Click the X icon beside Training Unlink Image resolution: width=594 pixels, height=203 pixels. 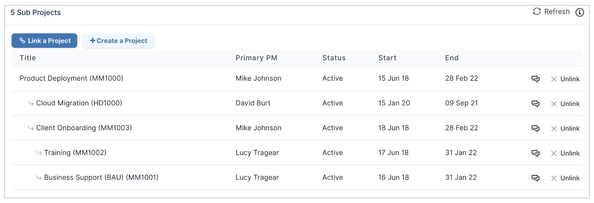coord(554,154)
